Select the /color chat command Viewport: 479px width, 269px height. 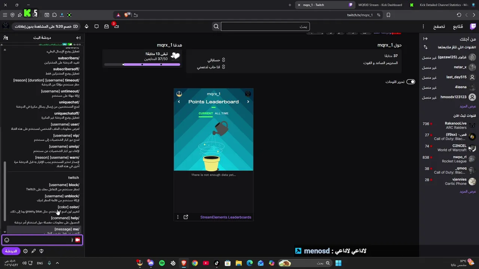(43, 209)
